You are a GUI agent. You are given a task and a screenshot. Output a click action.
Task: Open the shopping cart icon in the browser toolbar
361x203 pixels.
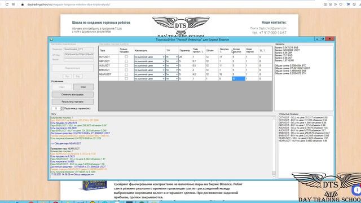point(348,5)
